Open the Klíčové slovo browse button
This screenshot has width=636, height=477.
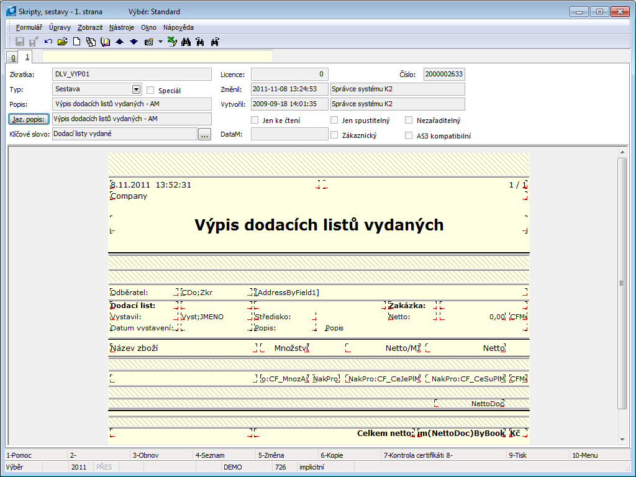point(204,134)
